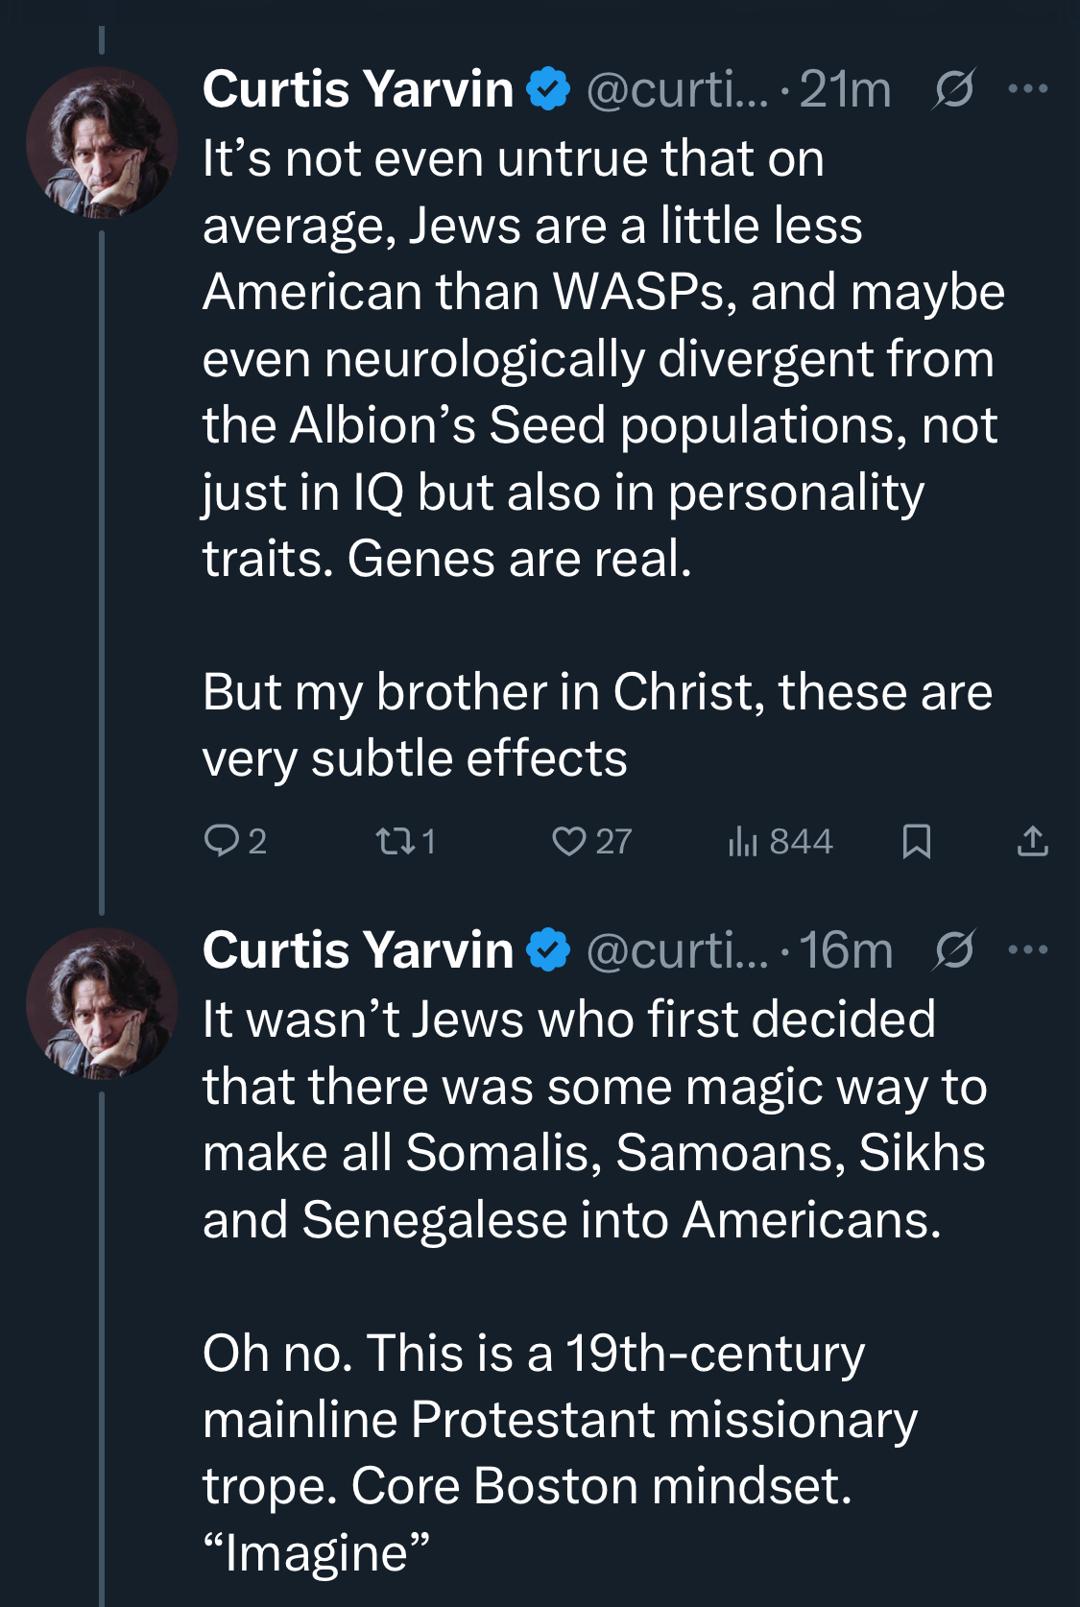1080x1607 pixels.
Task: View analytics showing 844 views
Action: coord(743,842)
